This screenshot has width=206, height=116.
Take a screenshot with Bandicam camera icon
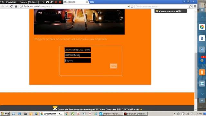[47, 2]
